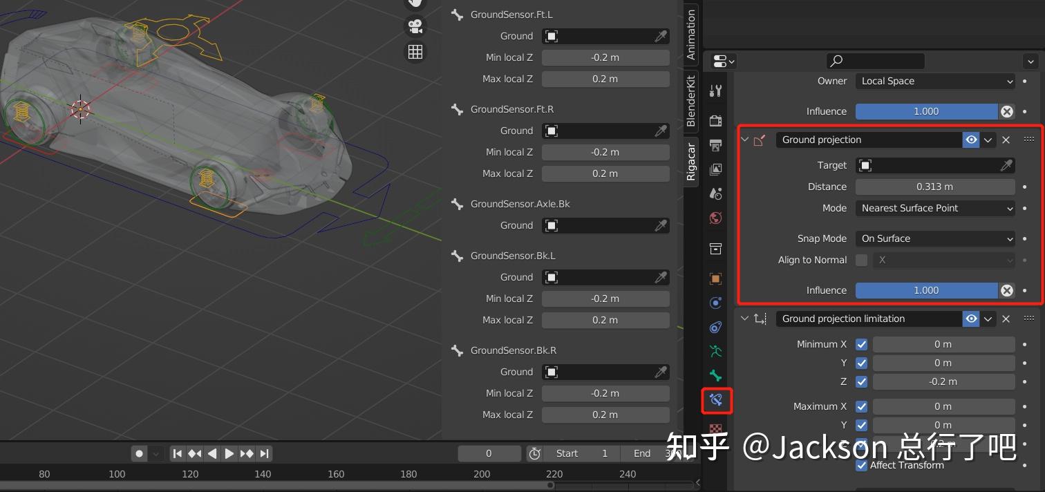1045x492 pixels.
Task: Enable the Align to Normal checkbox
Action: tap(861, 260)
